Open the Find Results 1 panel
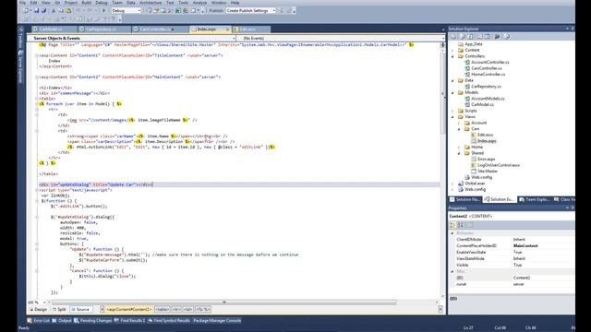The image size is (591, 332). (x=129, y=321)
